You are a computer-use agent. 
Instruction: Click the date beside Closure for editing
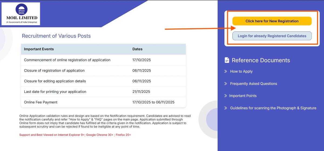141,81
